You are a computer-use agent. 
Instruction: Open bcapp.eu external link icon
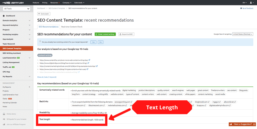[206, 105]
